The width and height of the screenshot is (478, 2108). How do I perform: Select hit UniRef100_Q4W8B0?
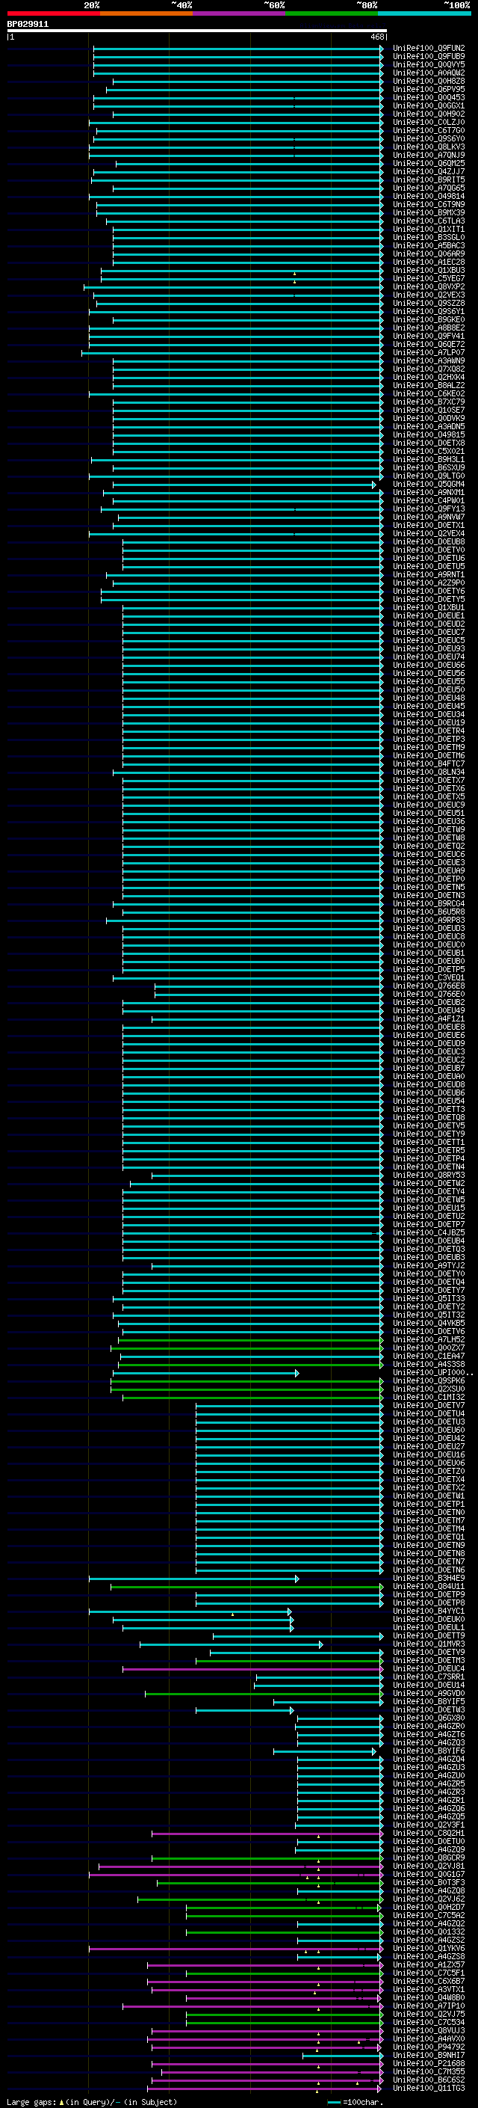[x=429, y=1997]
